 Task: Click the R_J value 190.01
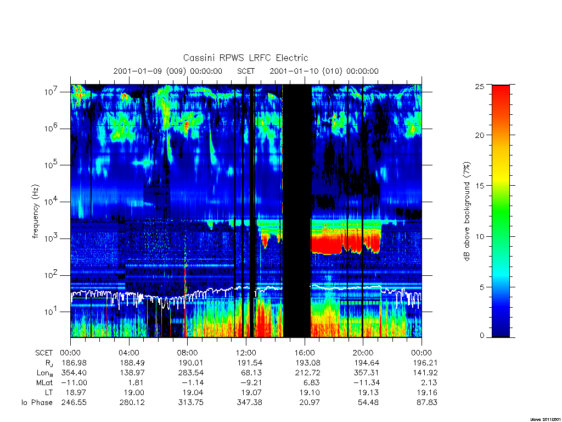pos(190,363)
